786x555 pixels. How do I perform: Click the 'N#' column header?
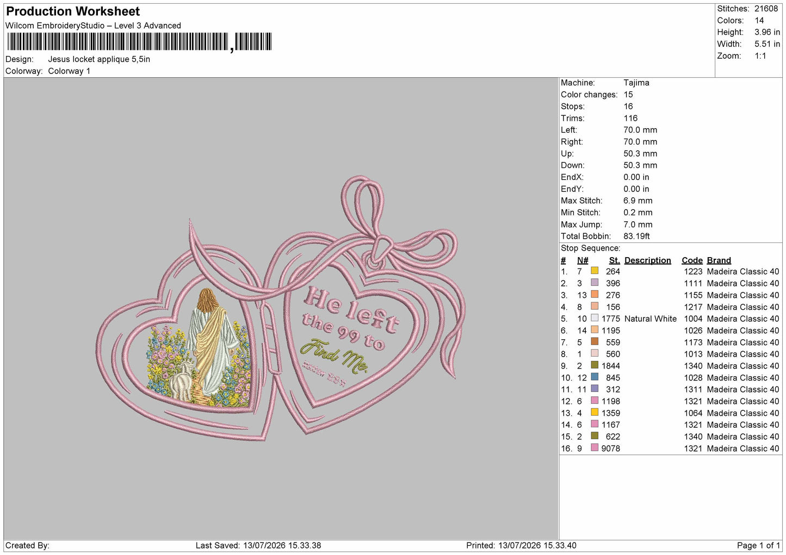click(x=583, y=260)
